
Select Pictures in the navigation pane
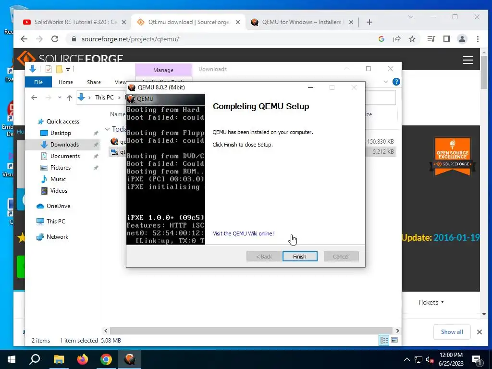(60, 168)
